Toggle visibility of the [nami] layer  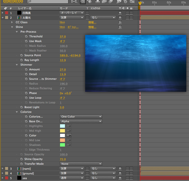pos(120,168)
